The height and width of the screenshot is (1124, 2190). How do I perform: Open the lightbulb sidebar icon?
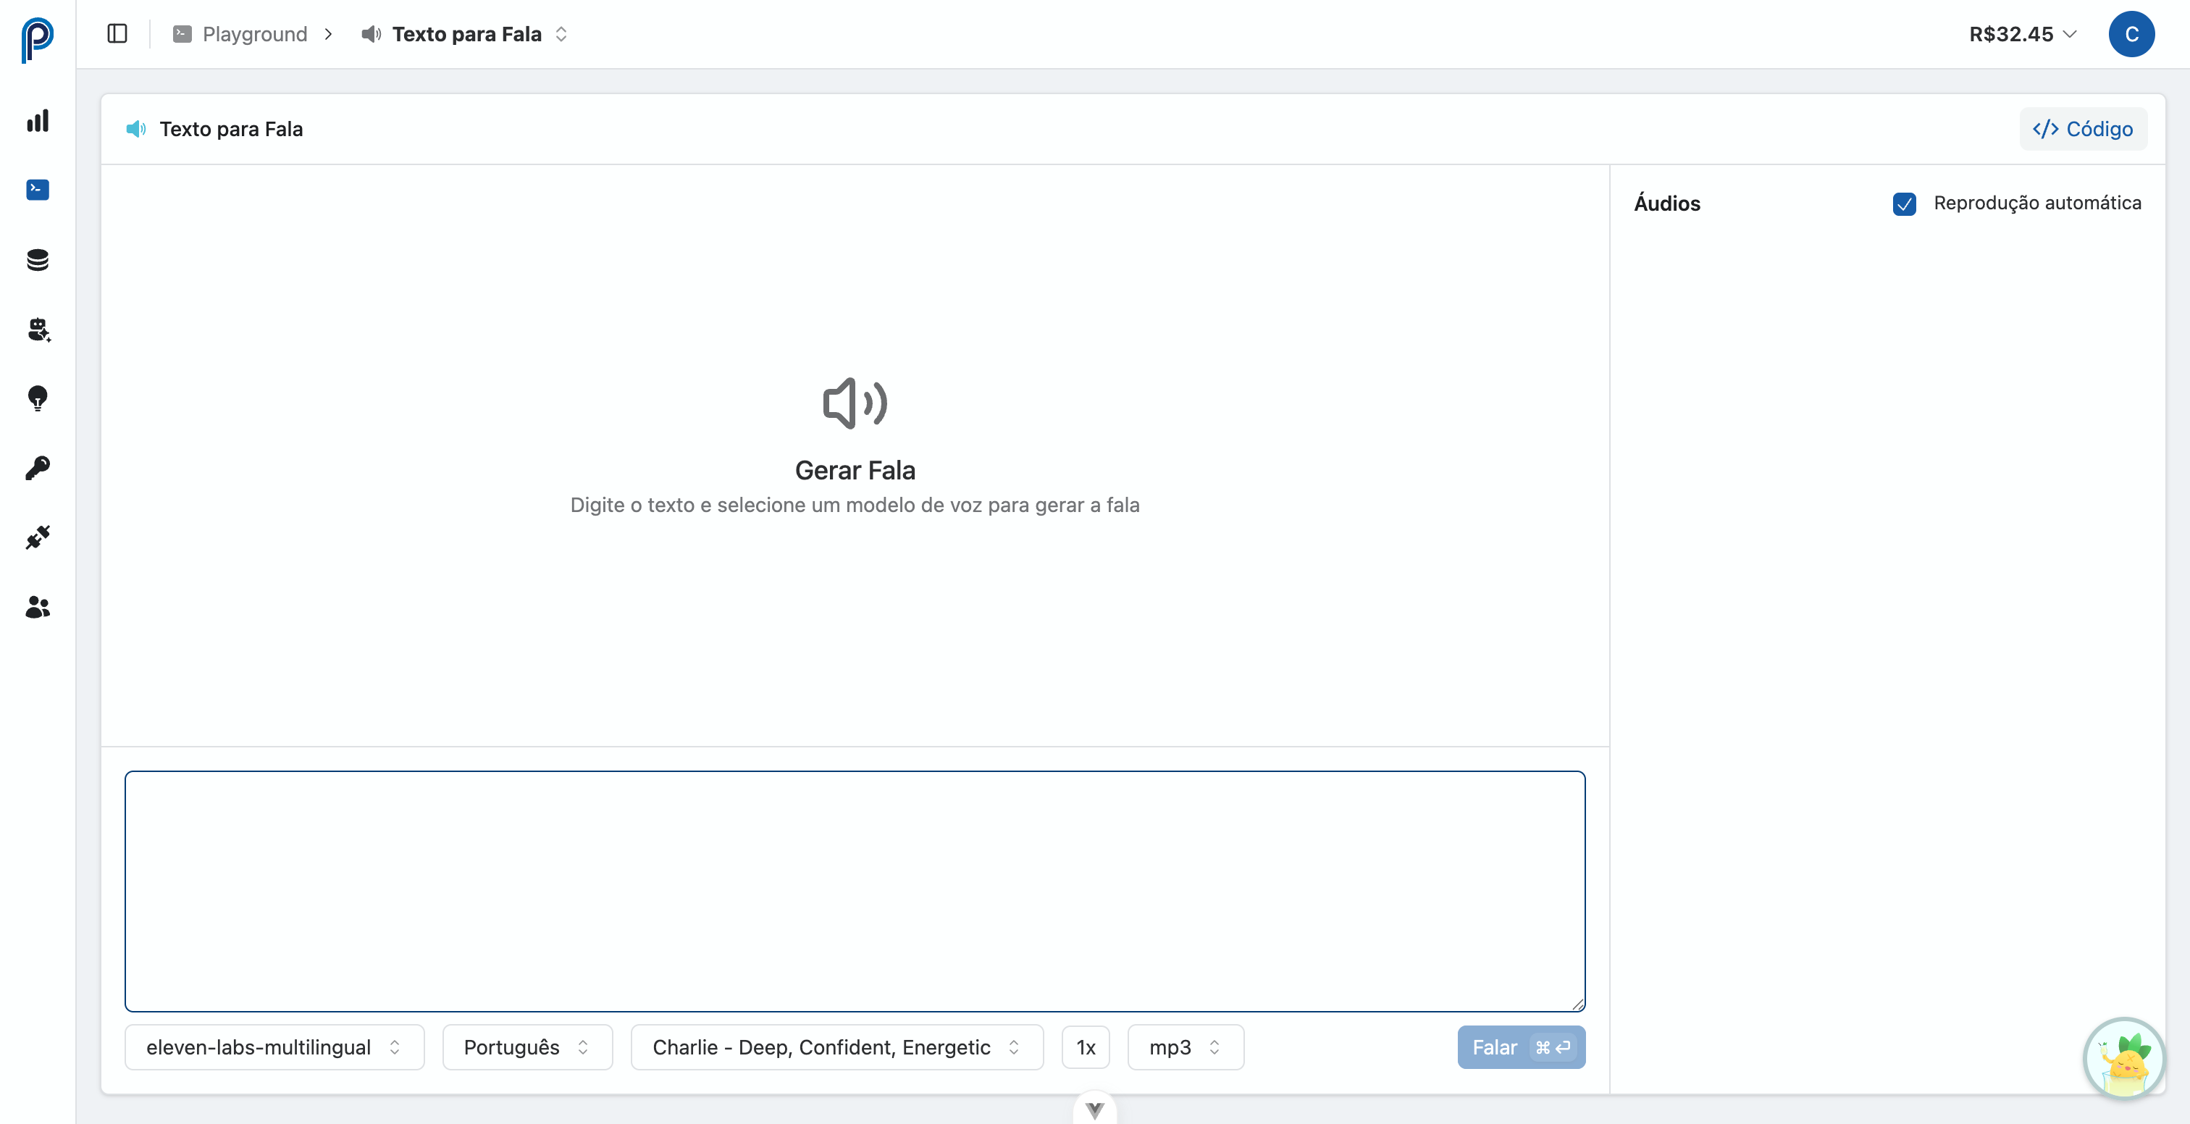38,398
